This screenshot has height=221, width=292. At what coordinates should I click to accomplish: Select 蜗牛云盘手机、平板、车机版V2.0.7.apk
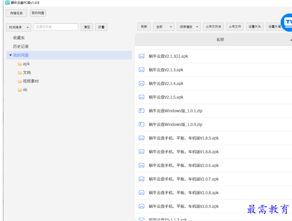coord(183,179)
